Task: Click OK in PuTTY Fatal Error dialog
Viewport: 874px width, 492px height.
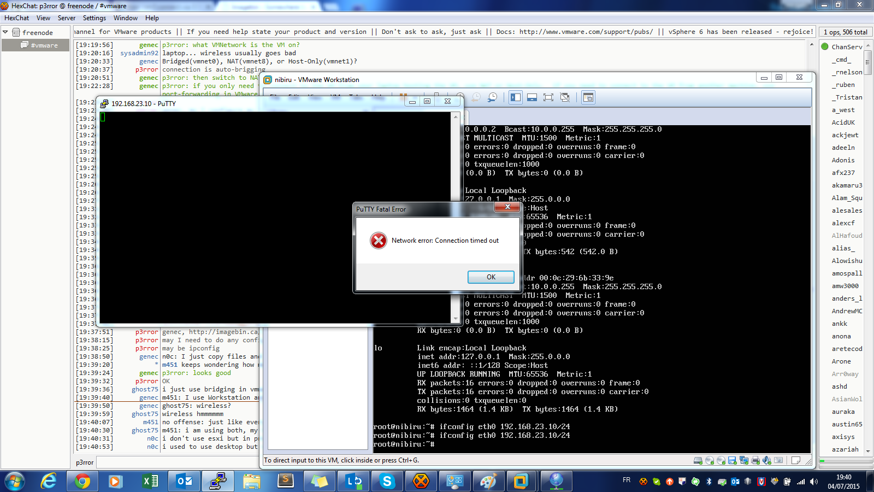Action: point(491,277)
